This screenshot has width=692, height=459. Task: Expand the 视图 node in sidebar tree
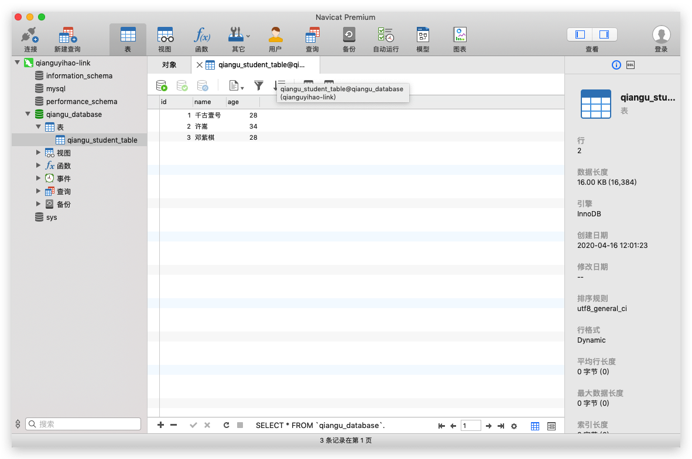39,153
